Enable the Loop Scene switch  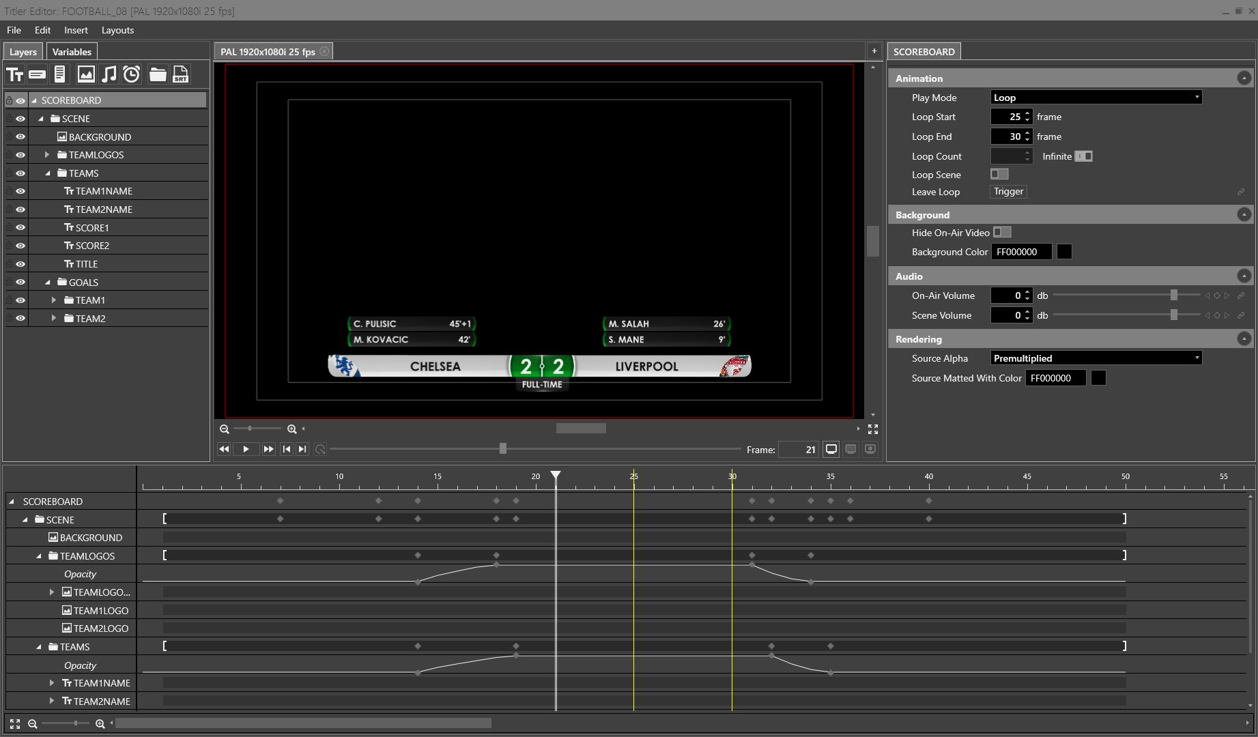pos(999,175)
